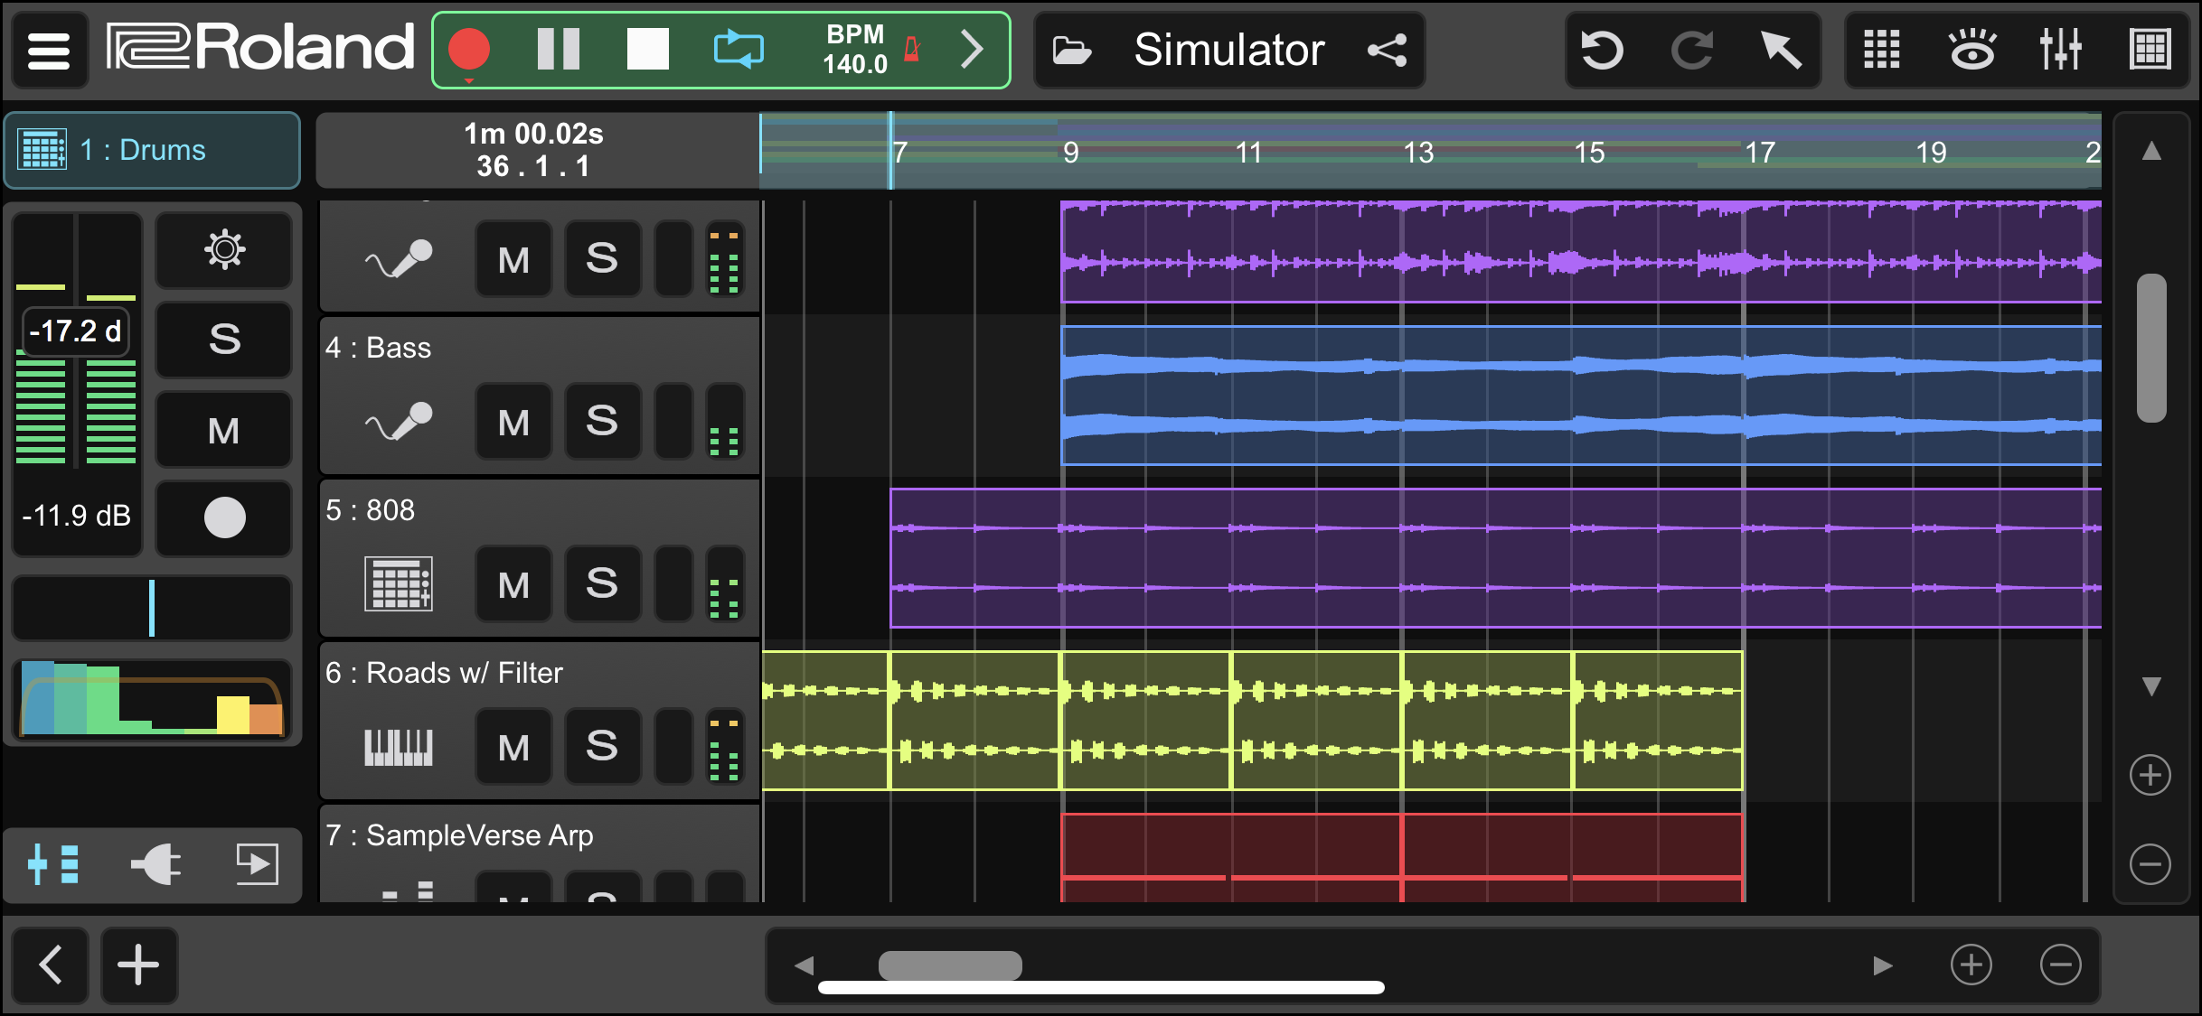Expand the transport bar chevron
This screenshot has height=1016, width=2202.
tap(972, 50)
